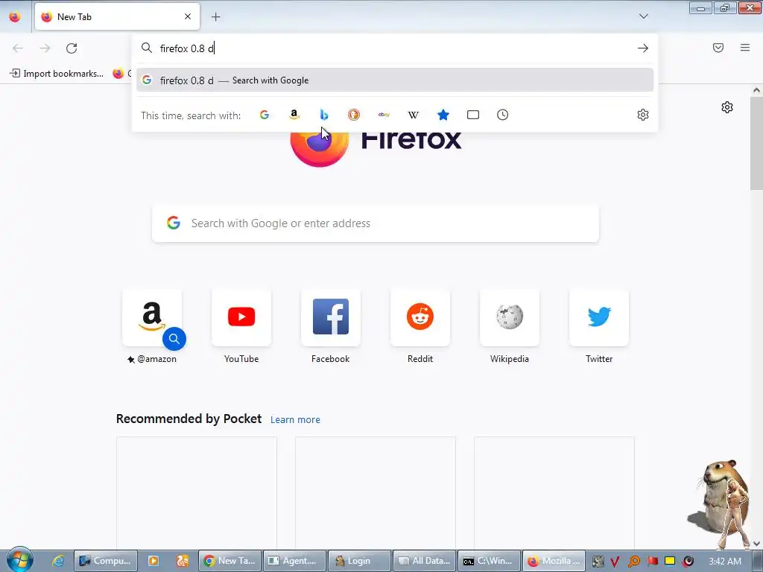Click the red V system tray icon

[615, 562]
